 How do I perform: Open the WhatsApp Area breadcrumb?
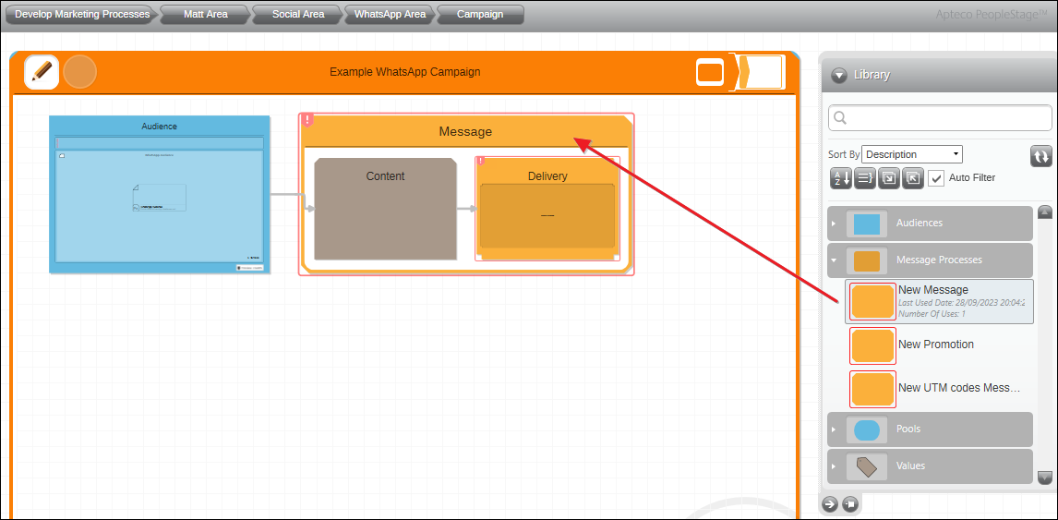[390, 14]
